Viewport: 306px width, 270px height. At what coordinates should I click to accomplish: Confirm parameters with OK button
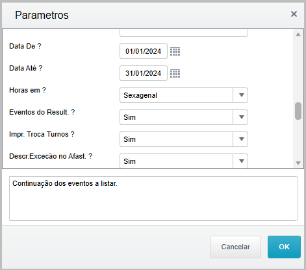coord(284,247)
